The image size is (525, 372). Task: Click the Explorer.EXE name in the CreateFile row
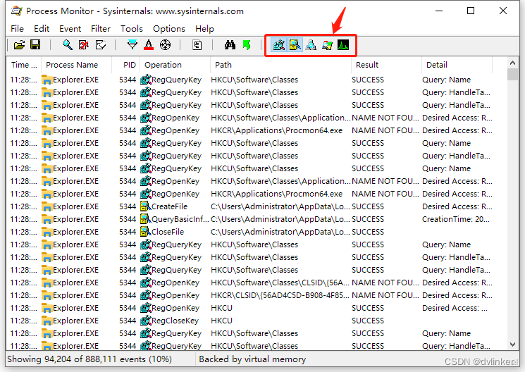coord(75,206)
